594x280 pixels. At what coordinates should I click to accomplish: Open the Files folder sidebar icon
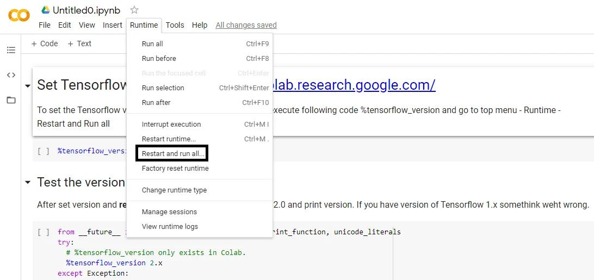11,101
